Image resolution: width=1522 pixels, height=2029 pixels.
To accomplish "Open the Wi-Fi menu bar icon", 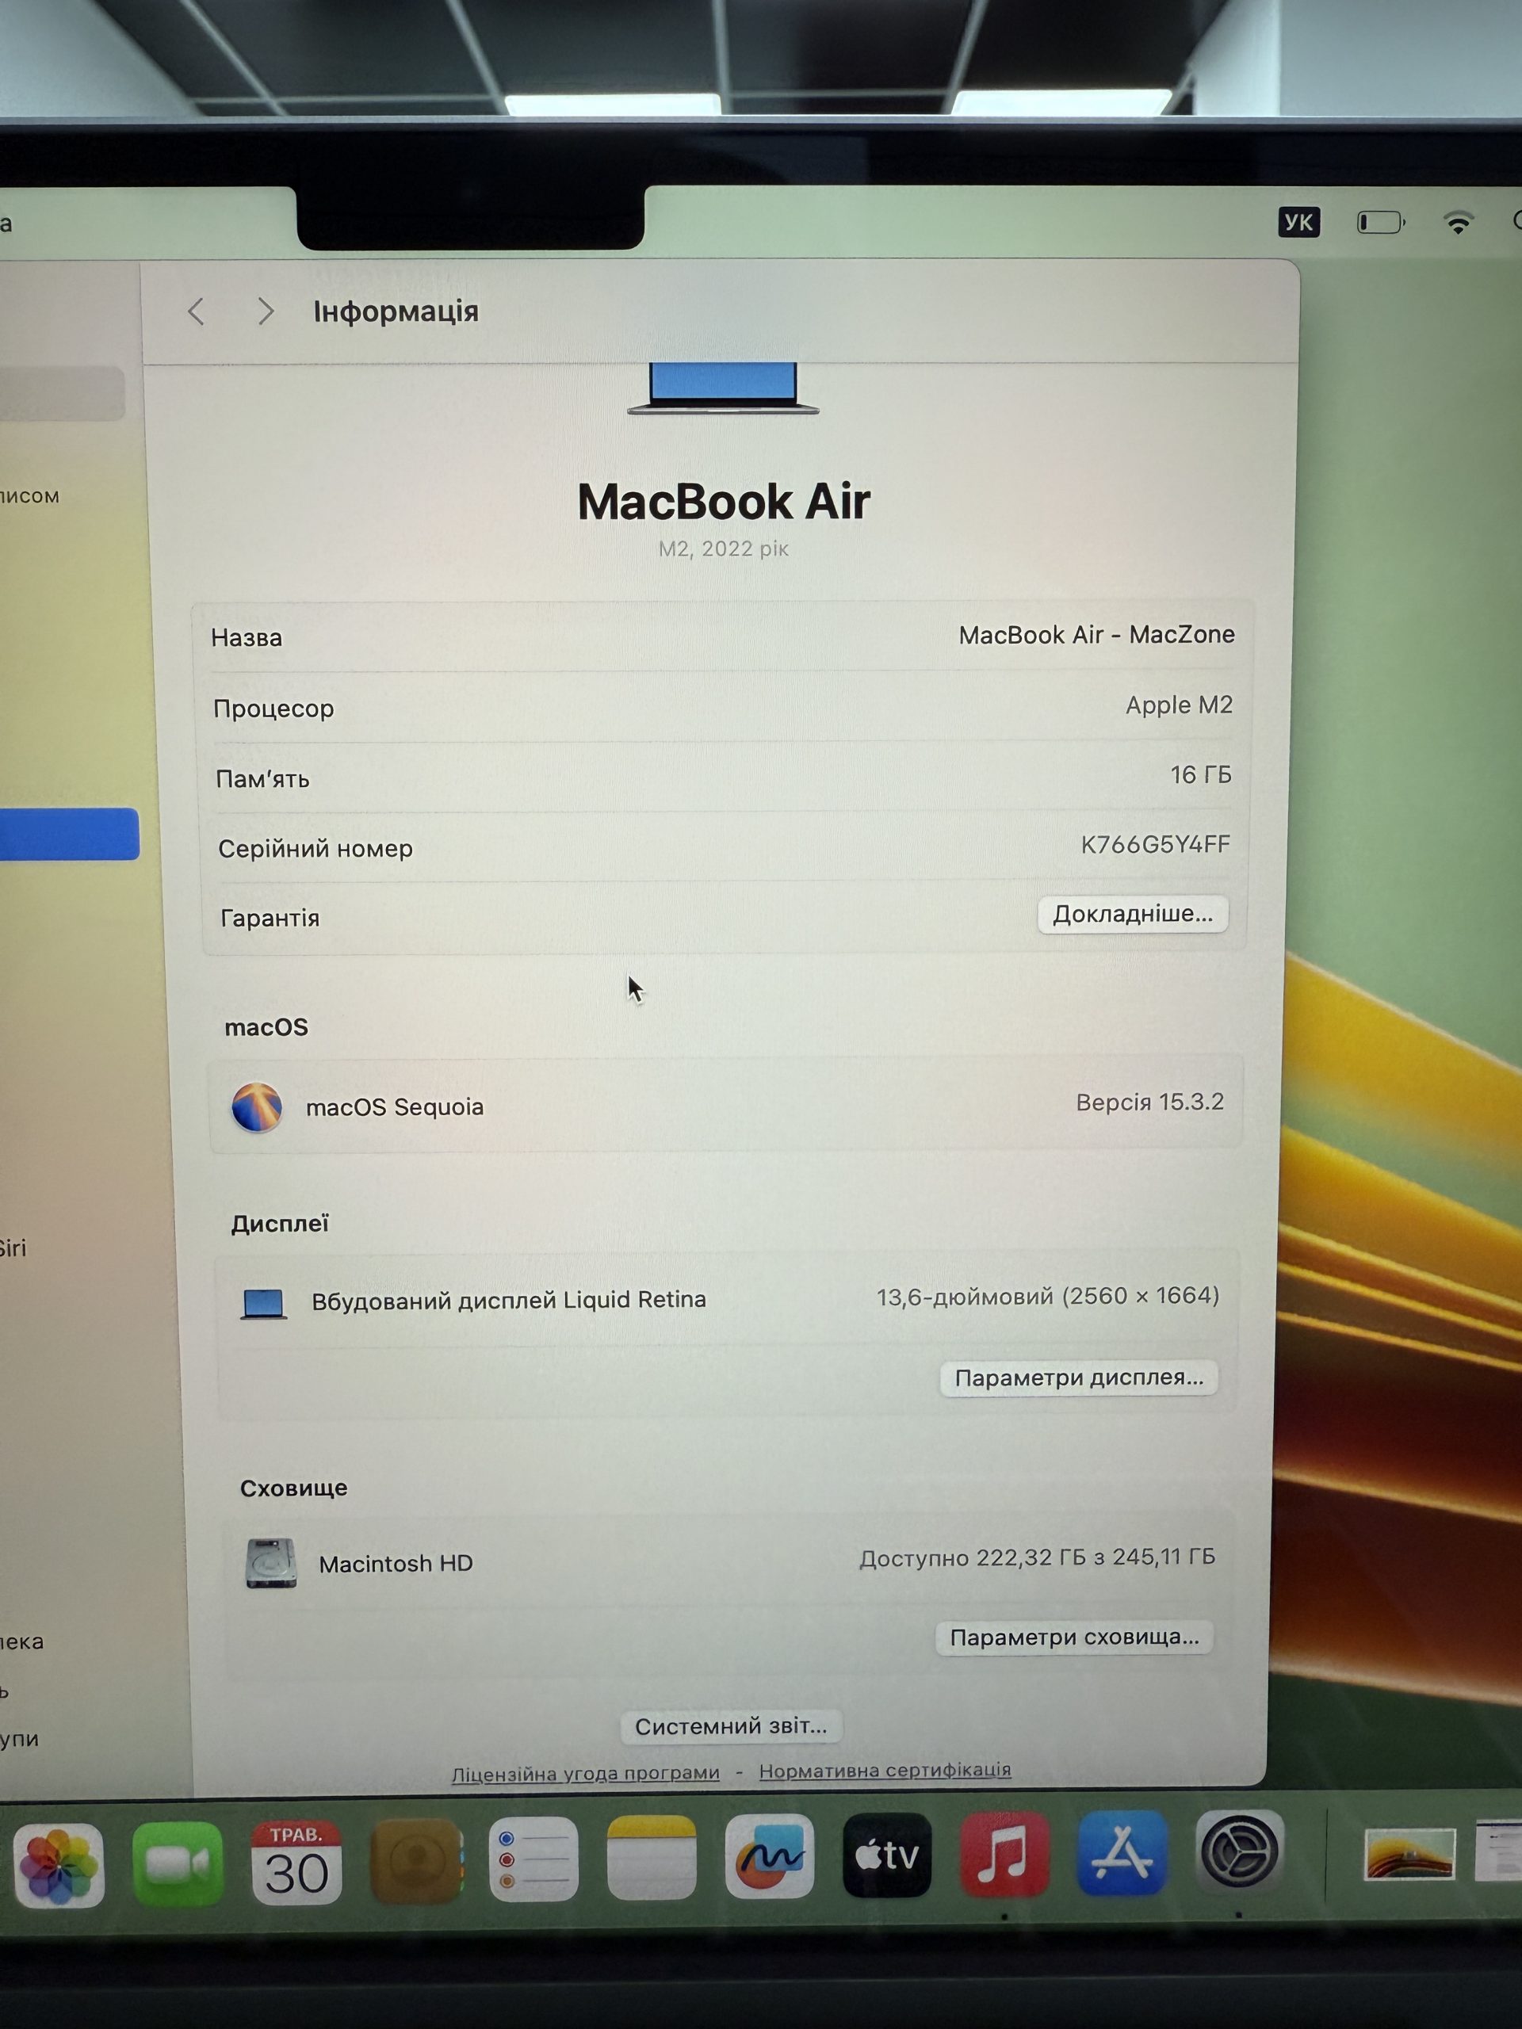I will 1458,222.
